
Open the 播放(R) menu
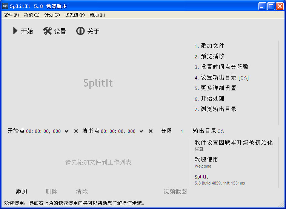pyautogui.click(x=32, y=15)
